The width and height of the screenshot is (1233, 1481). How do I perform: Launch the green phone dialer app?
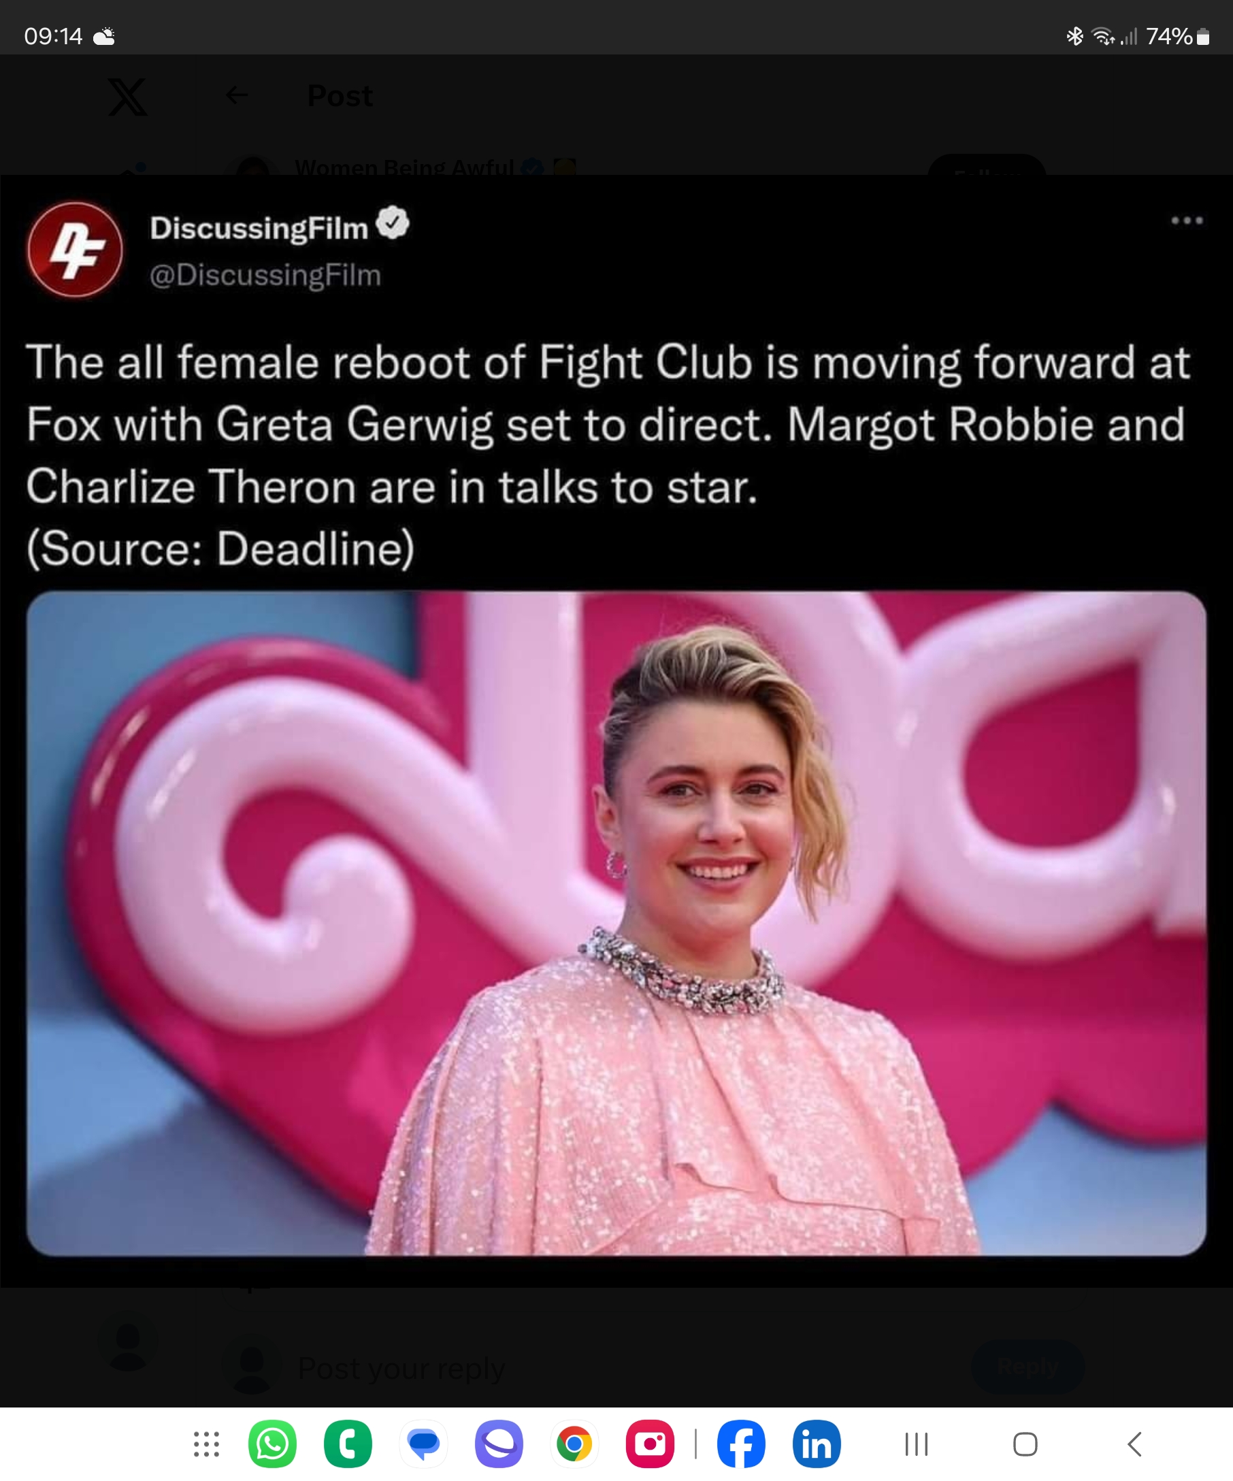click(348, 1444)
